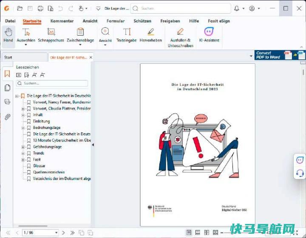This screenshot has height=238, width=306.
Task: Expand the Fazit bookmark
Action: (23, 160)
